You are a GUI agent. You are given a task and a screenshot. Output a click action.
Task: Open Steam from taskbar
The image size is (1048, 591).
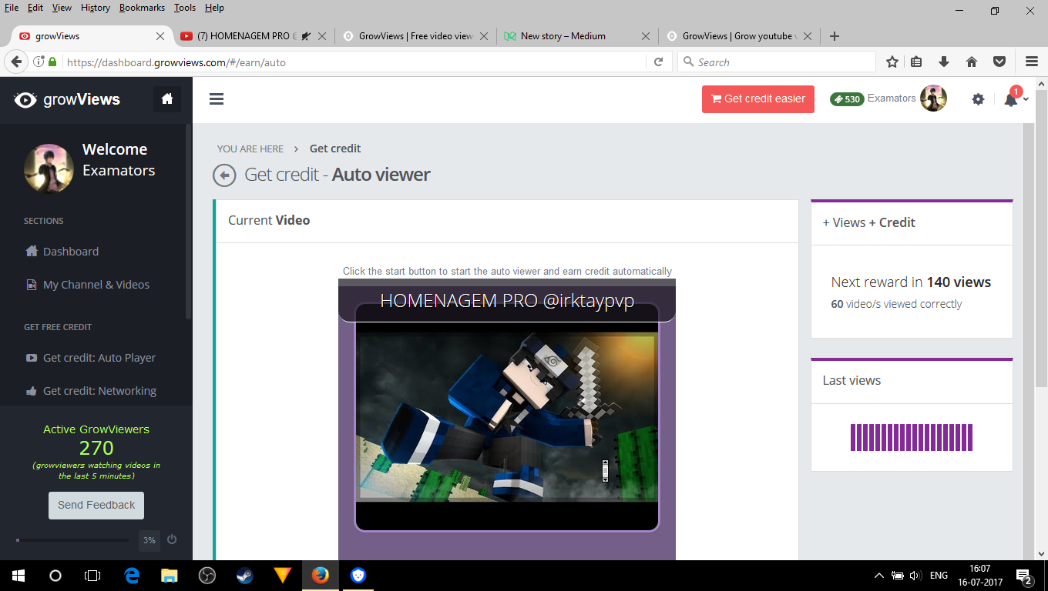[x=245, y=575]
